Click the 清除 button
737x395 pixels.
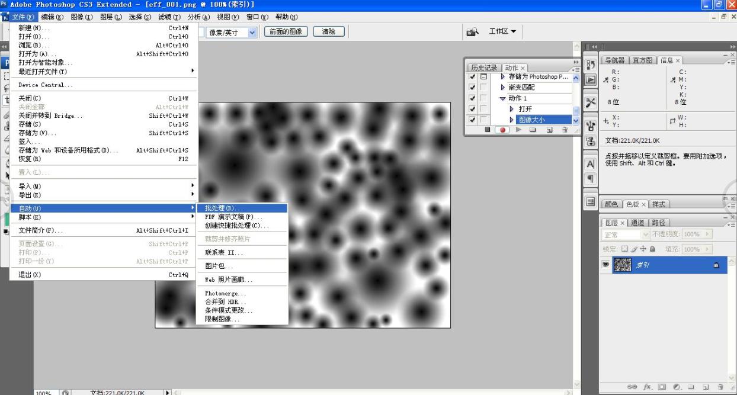click(328, 32)
